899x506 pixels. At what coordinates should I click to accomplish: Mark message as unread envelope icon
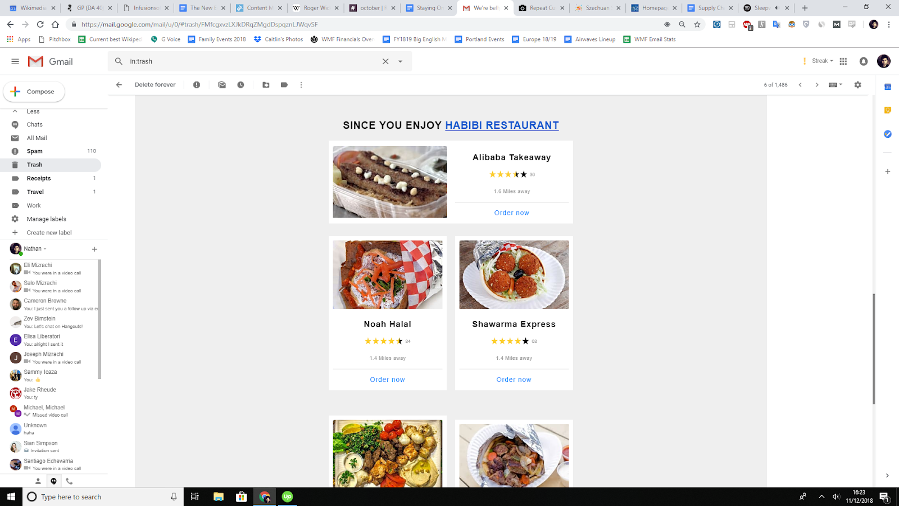click(x=222, y=85)
